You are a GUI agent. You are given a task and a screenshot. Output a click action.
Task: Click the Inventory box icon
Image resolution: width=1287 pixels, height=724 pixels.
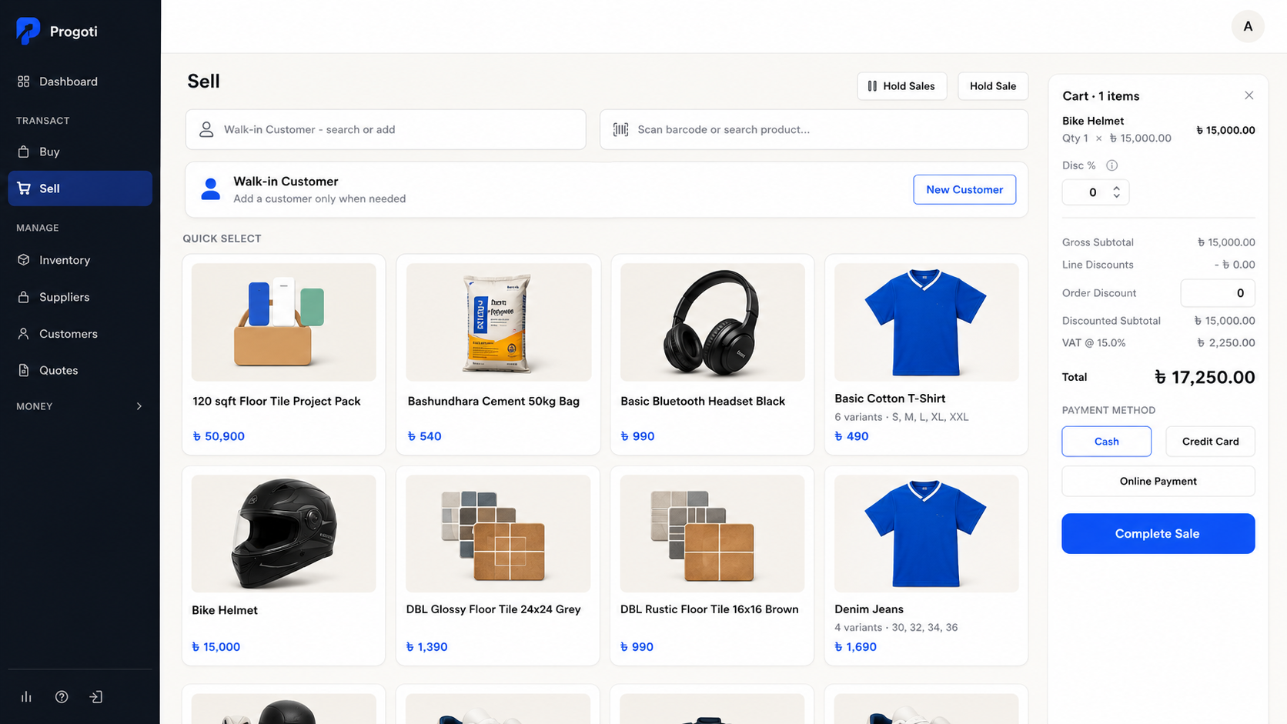24,260
